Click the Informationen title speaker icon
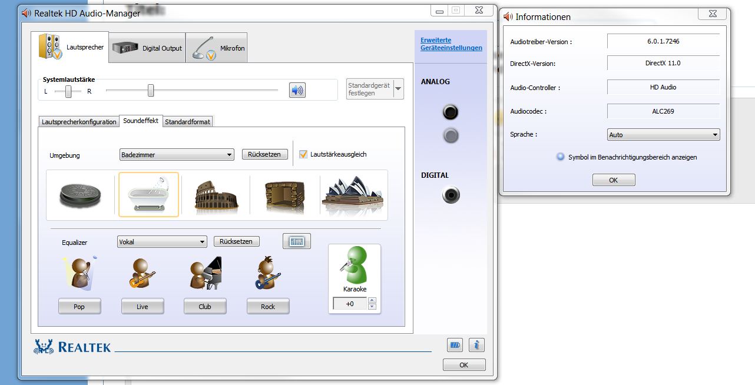This screenshot has height=385, width=755. click(x=508, y=16)
